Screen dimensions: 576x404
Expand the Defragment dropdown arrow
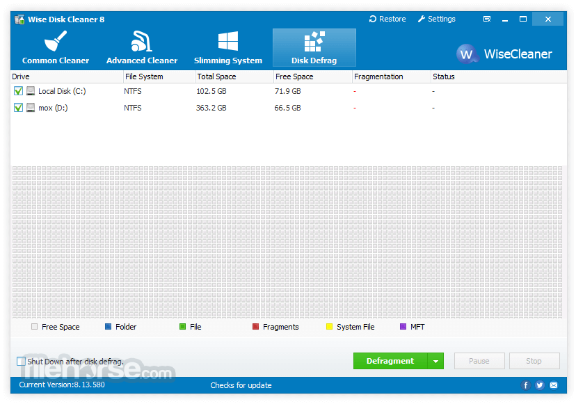point(435,361)
